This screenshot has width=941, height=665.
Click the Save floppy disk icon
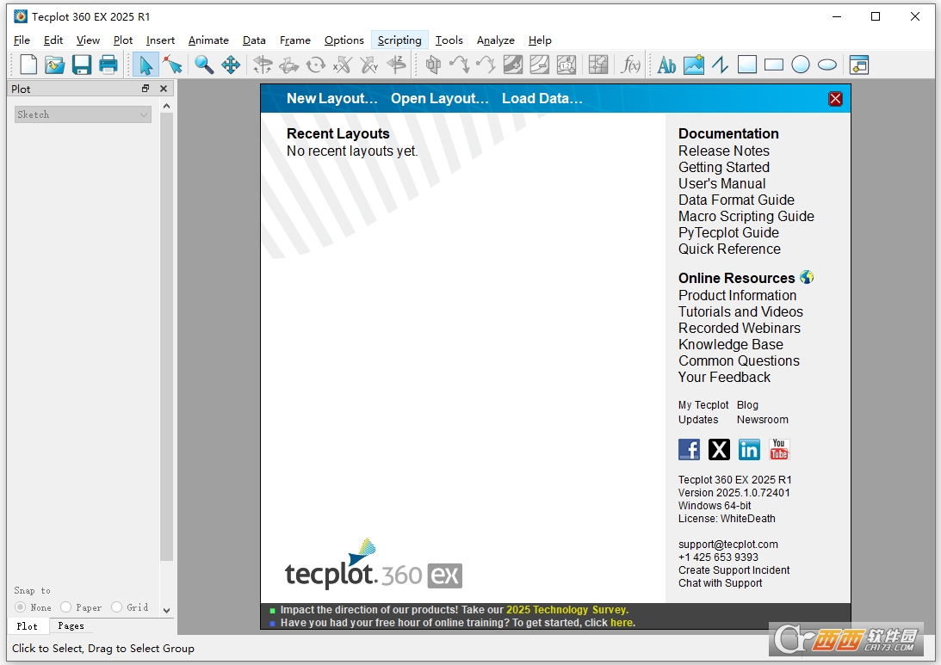(x=81, y=65)
